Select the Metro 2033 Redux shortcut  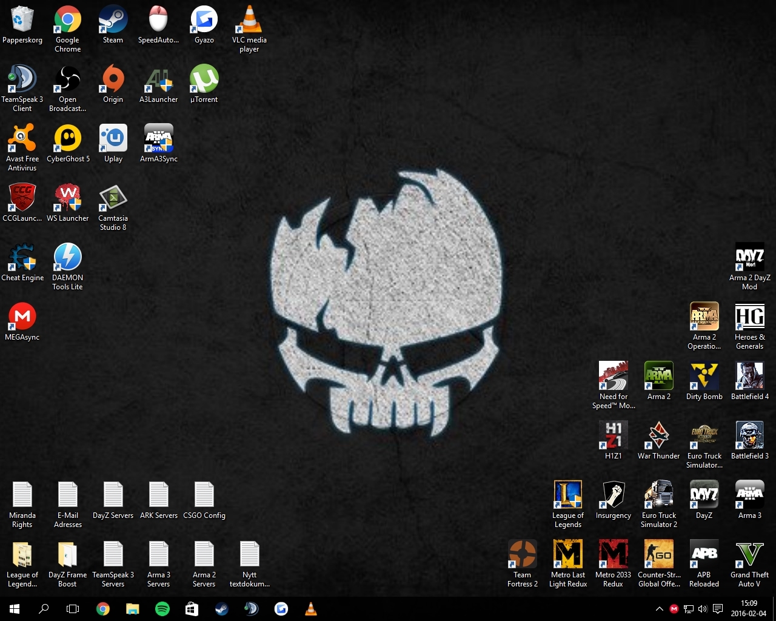pos(614,564)
